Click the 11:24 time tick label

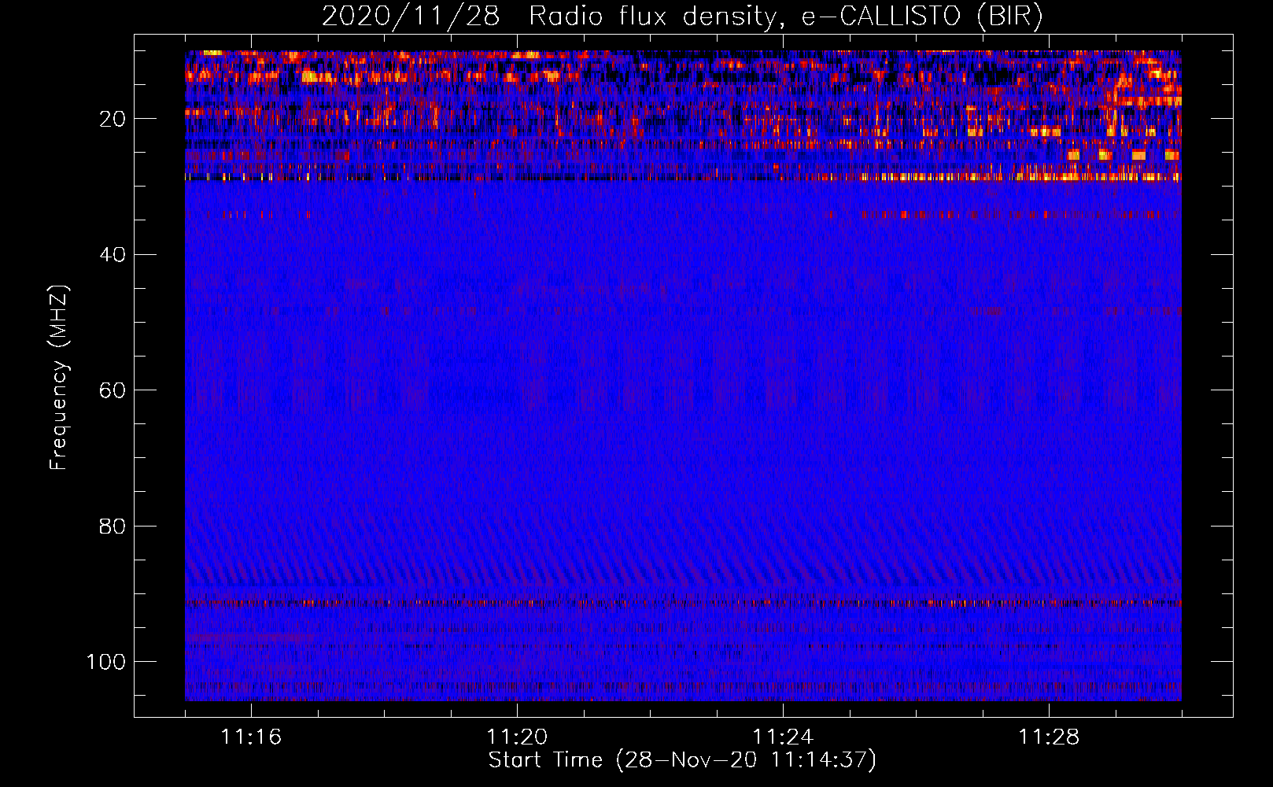[783, 737]
